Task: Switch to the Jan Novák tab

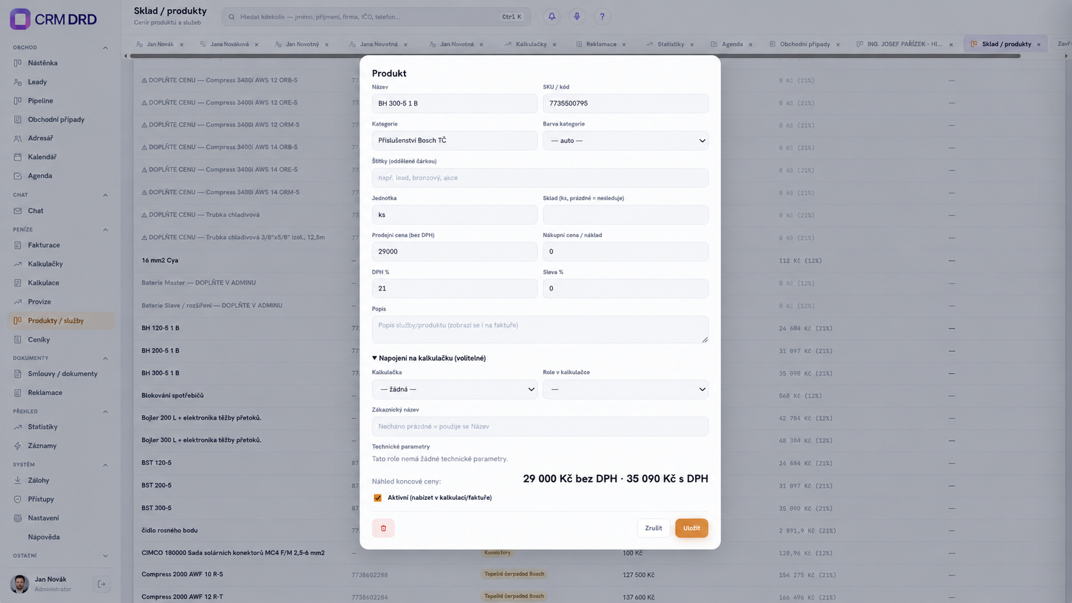Action: pyautogui.click(x=160, y=44)
